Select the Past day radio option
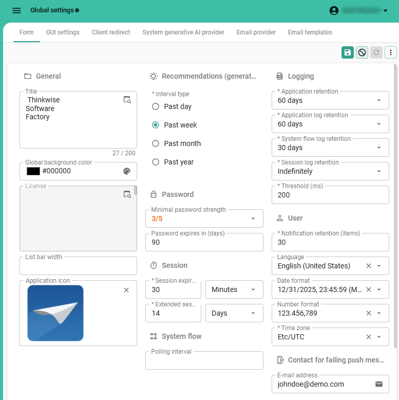 click(x=156, y=106)
